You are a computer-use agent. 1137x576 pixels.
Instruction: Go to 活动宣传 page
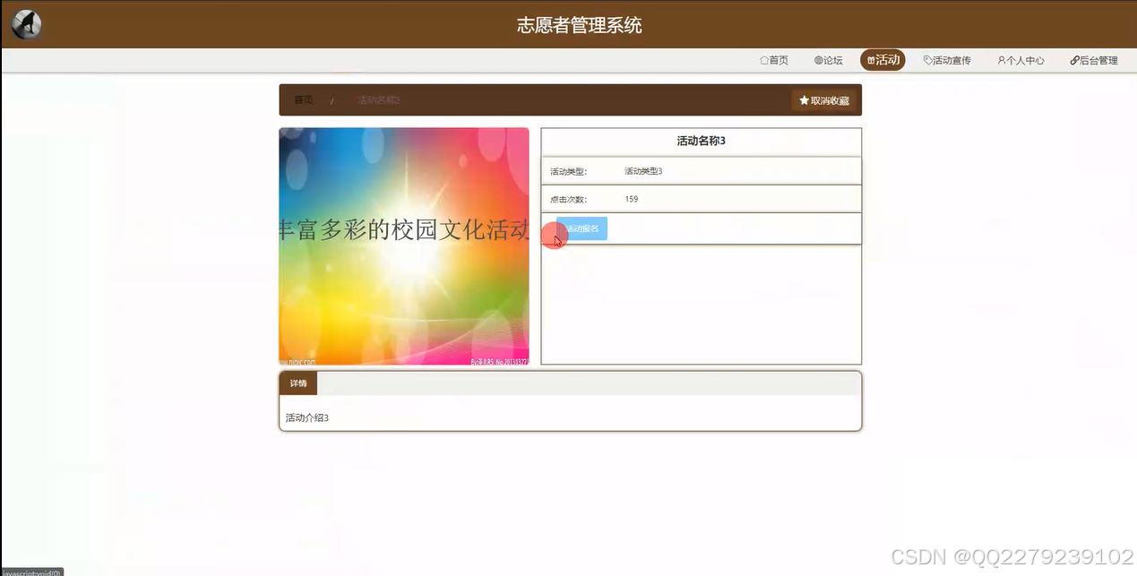point(947,60)
